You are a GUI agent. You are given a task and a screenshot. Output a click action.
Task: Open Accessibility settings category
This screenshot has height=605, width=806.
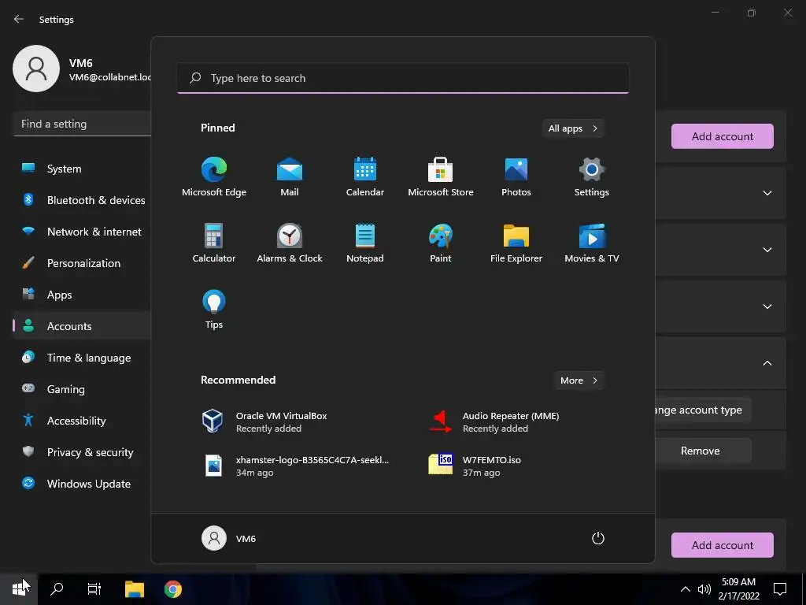[82, 421]
